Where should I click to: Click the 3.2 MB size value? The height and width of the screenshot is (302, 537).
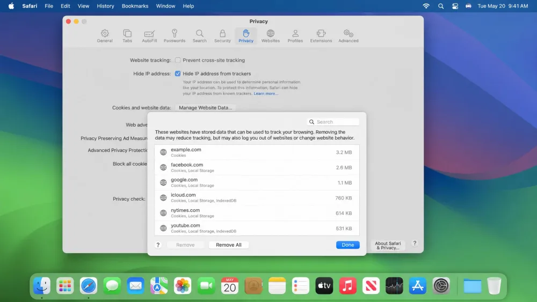point(344,152)
